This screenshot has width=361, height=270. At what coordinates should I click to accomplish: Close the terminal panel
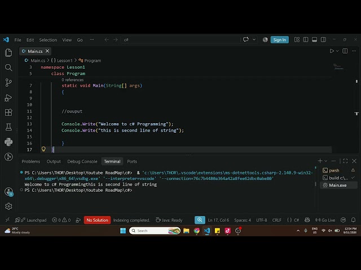354,161
